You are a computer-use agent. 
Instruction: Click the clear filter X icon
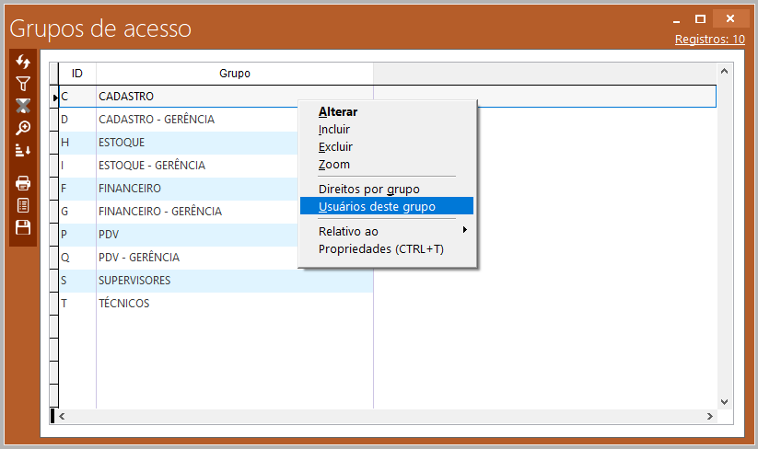[x=24, y=106]
